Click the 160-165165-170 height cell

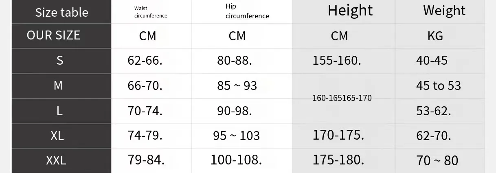click(x=342, y=98)
